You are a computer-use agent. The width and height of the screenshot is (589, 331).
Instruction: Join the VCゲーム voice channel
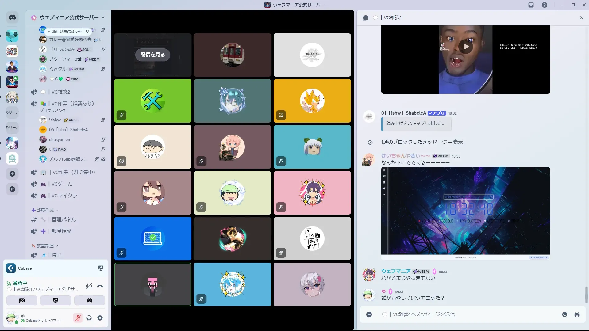[x=62, y=184]
